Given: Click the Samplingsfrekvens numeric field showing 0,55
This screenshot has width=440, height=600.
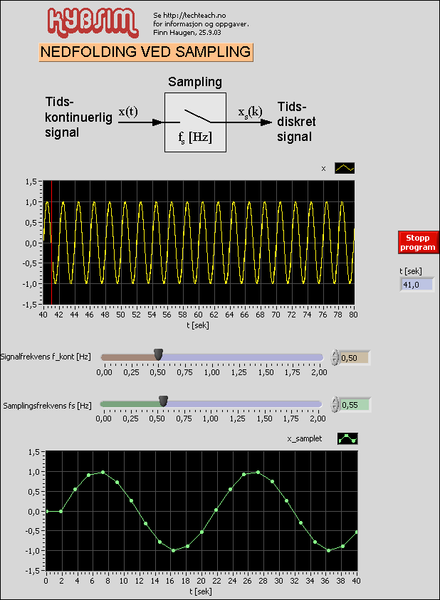Looking at the screenshot, I should (355, 404).
